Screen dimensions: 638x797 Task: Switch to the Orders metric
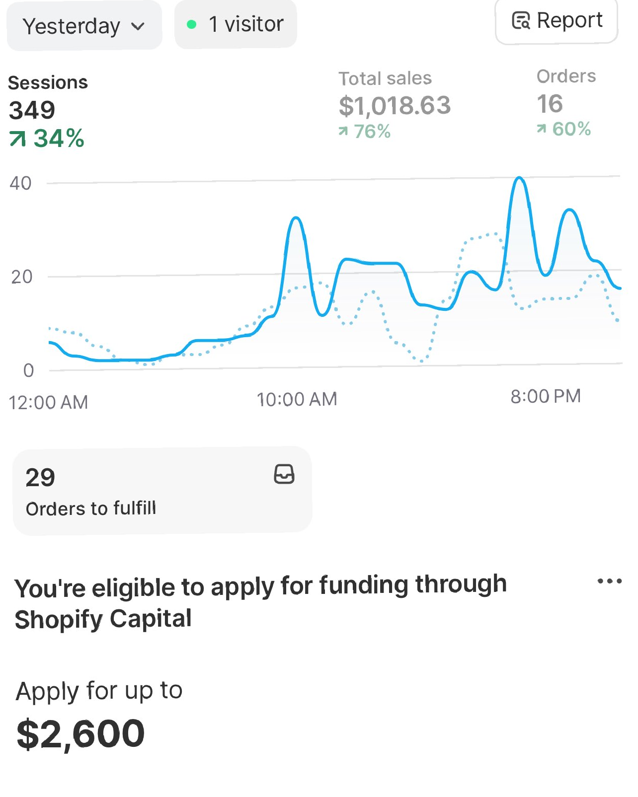565,102
